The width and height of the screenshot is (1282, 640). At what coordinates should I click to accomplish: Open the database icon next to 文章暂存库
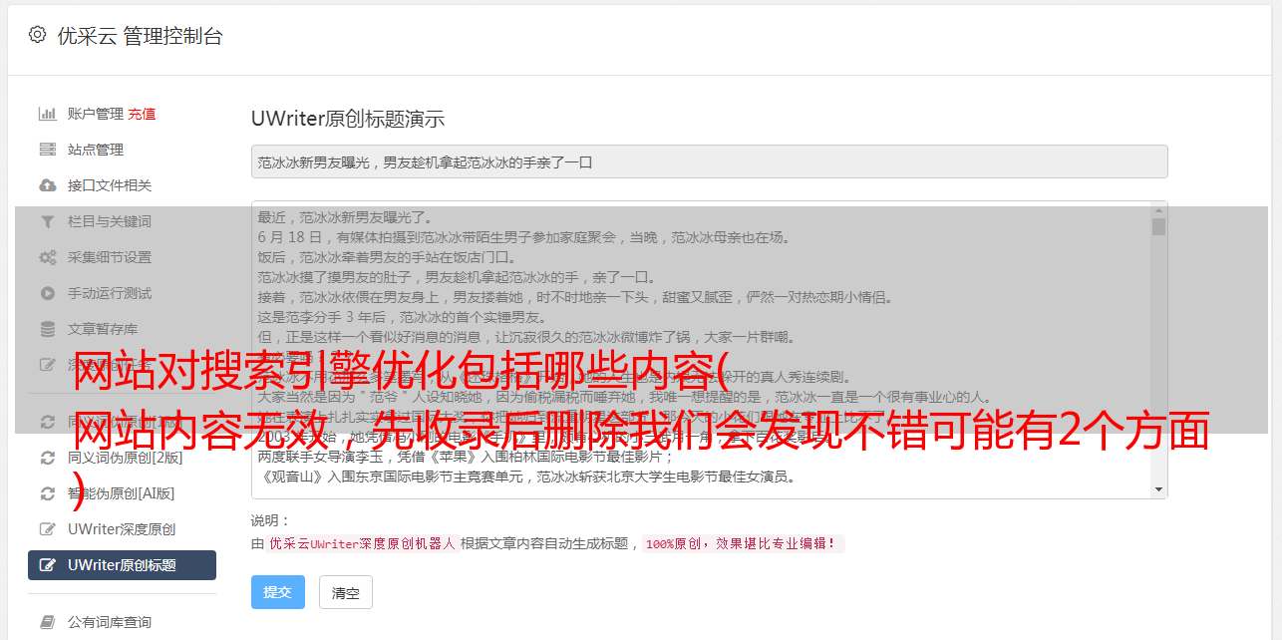pos(47,329)
